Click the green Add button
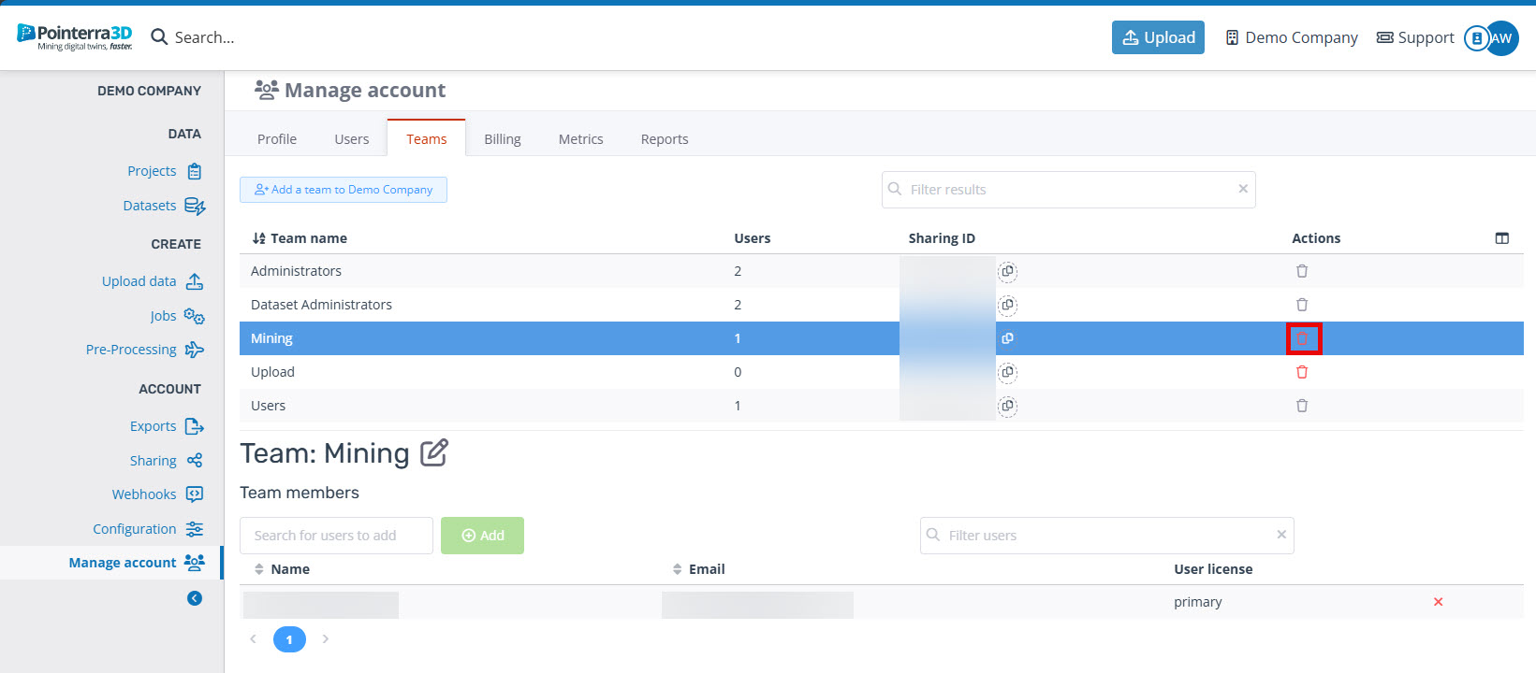This screenshot has height=673, width=1536. pos(482,536)
